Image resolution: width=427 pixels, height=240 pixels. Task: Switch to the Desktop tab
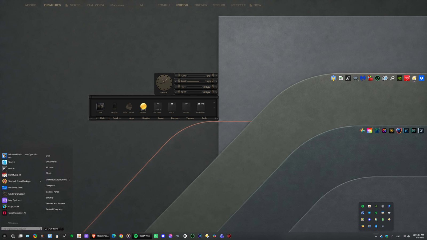click(146, 118)
